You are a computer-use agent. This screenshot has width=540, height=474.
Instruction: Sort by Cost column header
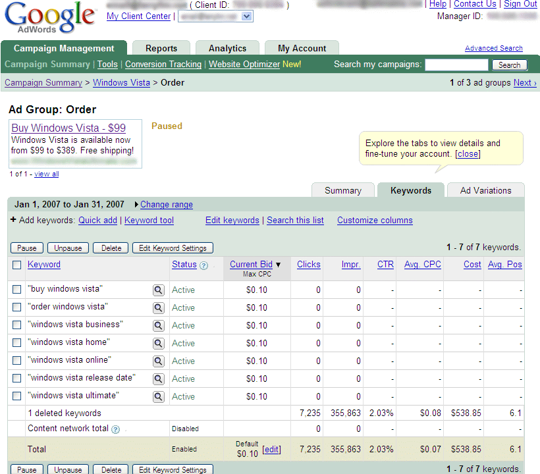(x=472, y=265)
